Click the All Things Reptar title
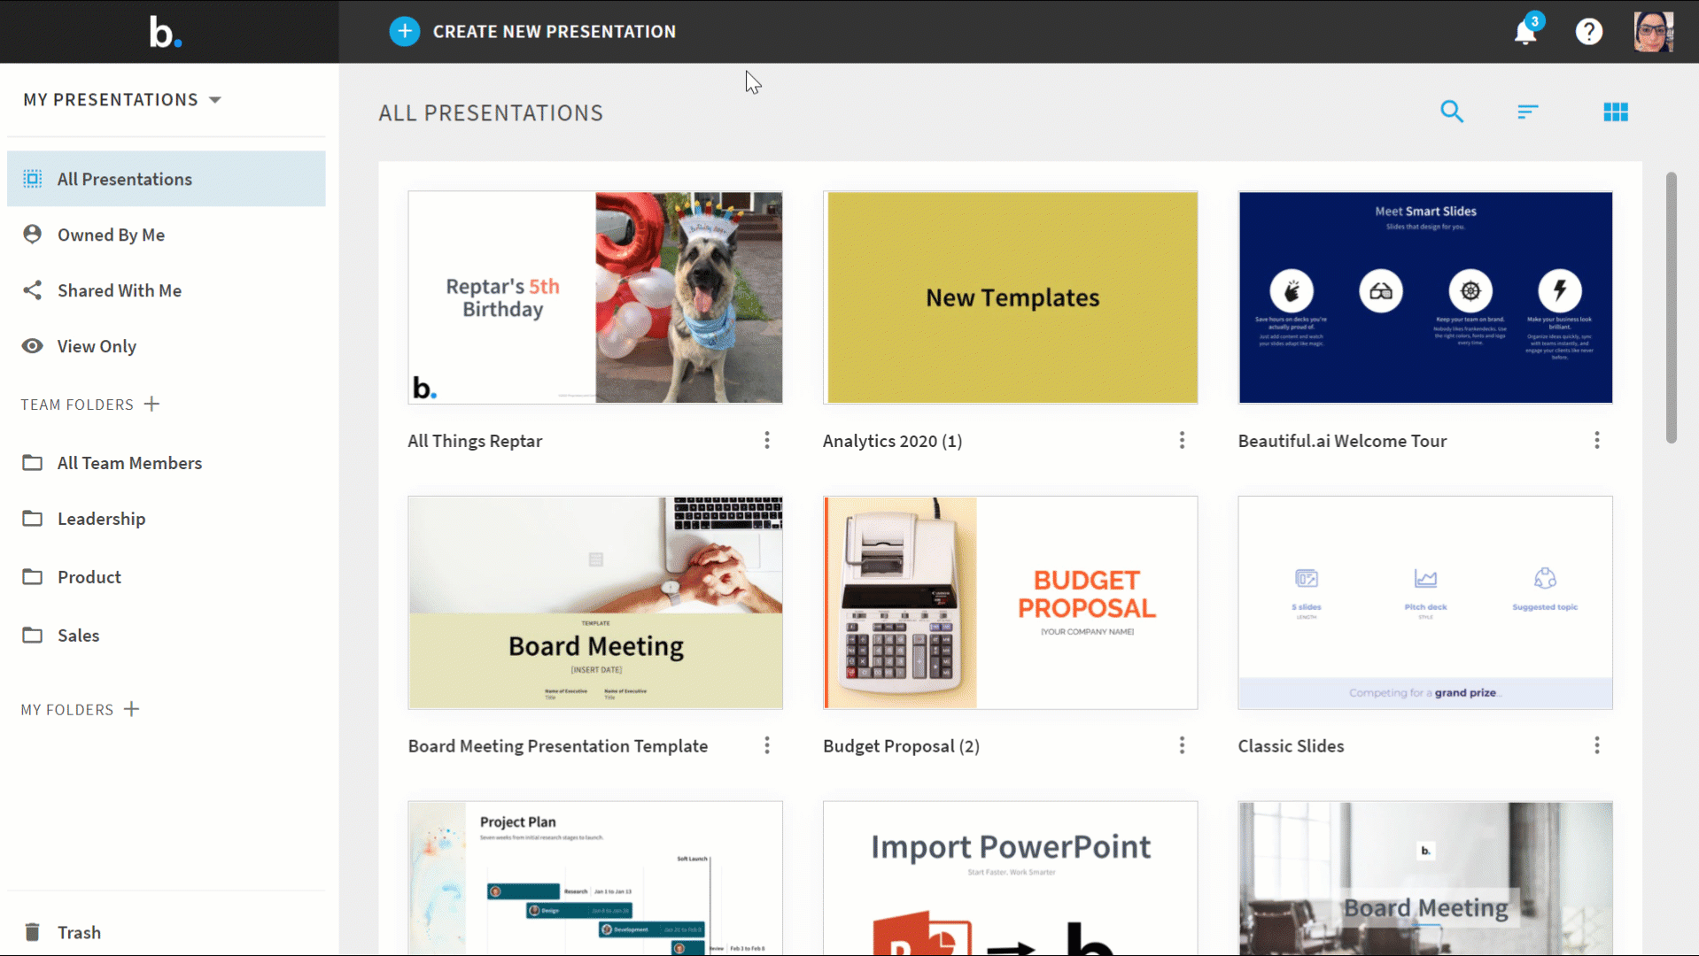 475,441
